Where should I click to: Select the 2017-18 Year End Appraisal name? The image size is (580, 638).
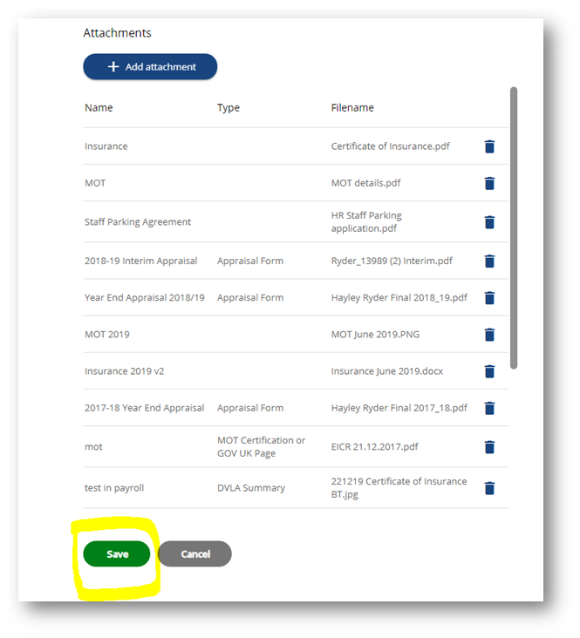tap(145, 408)
